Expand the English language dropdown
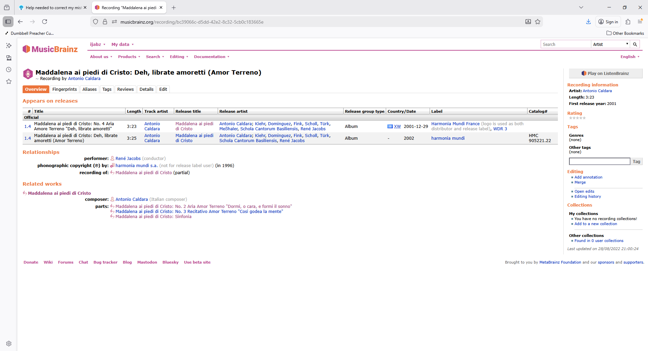 coord(630,57)
